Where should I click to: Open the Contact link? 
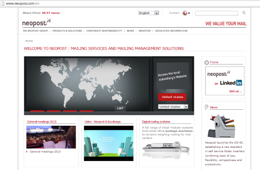click(x=174, y=13)
